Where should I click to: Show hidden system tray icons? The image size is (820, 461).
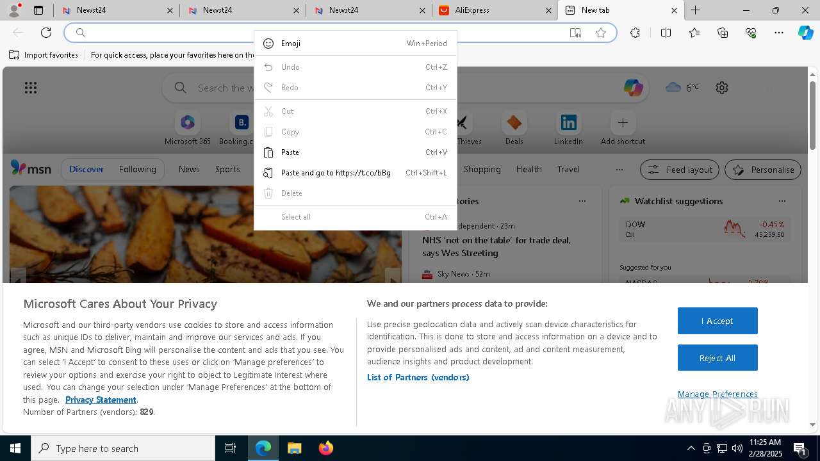(691, 448)
